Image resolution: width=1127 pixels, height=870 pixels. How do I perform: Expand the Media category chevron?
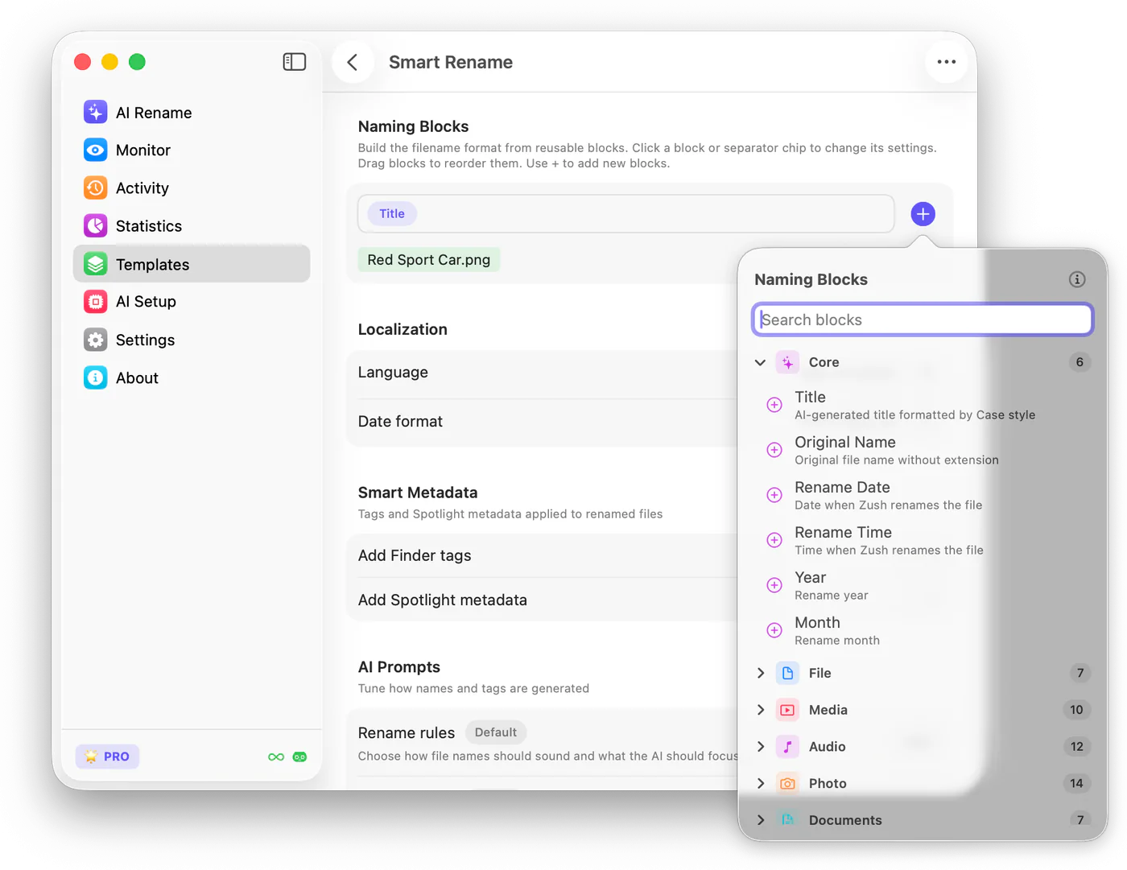(761, 710)
